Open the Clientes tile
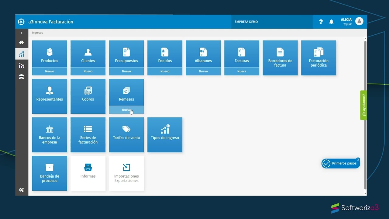Image resolution: width=389 pixels, height=219 pixels. [88, 54]
